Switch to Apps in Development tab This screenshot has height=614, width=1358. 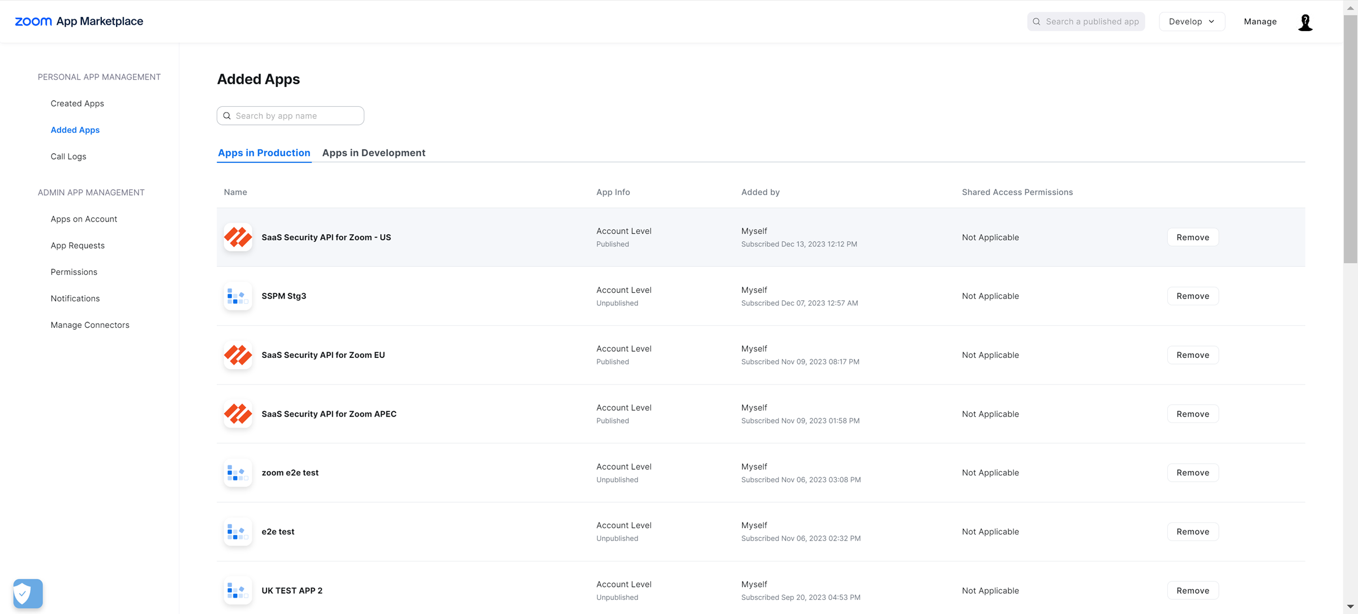pos(373,153)
